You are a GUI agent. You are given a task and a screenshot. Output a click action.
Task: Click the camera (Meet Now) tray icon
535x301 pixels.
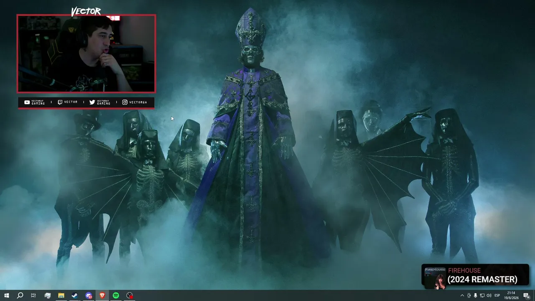(469, 296)
